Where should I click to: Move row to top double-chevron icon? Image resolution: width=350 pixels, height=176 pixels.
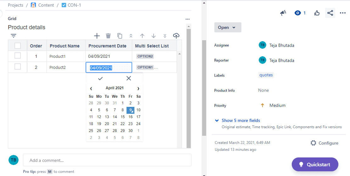[131, 36]
